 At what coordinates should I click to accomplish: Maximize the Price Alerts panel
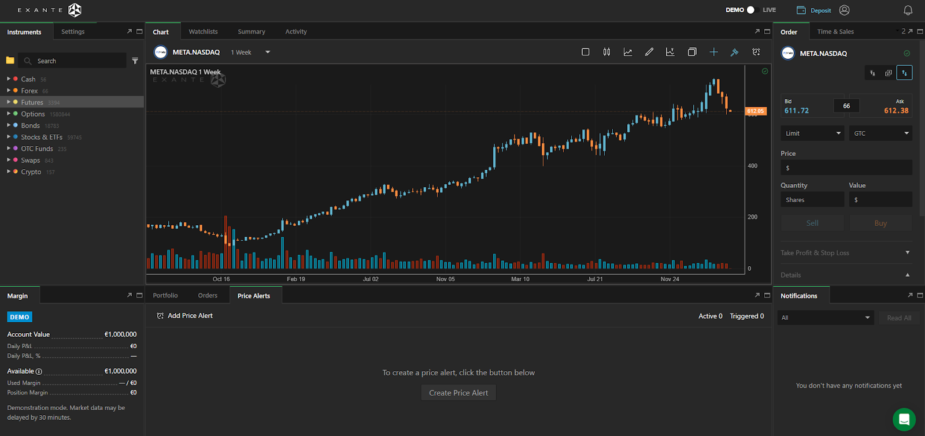[x=767, y=295]
